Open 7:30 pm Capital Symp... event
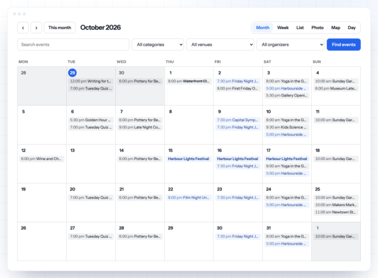The height and width of the screenshot is (278, 378). point(238,120)
